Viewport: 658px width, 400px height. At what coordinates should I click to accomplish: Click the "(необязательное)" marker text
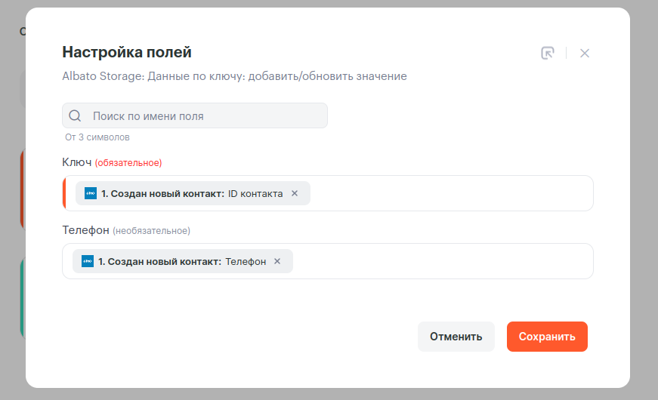pyautogui.click(x=152, y=230)
